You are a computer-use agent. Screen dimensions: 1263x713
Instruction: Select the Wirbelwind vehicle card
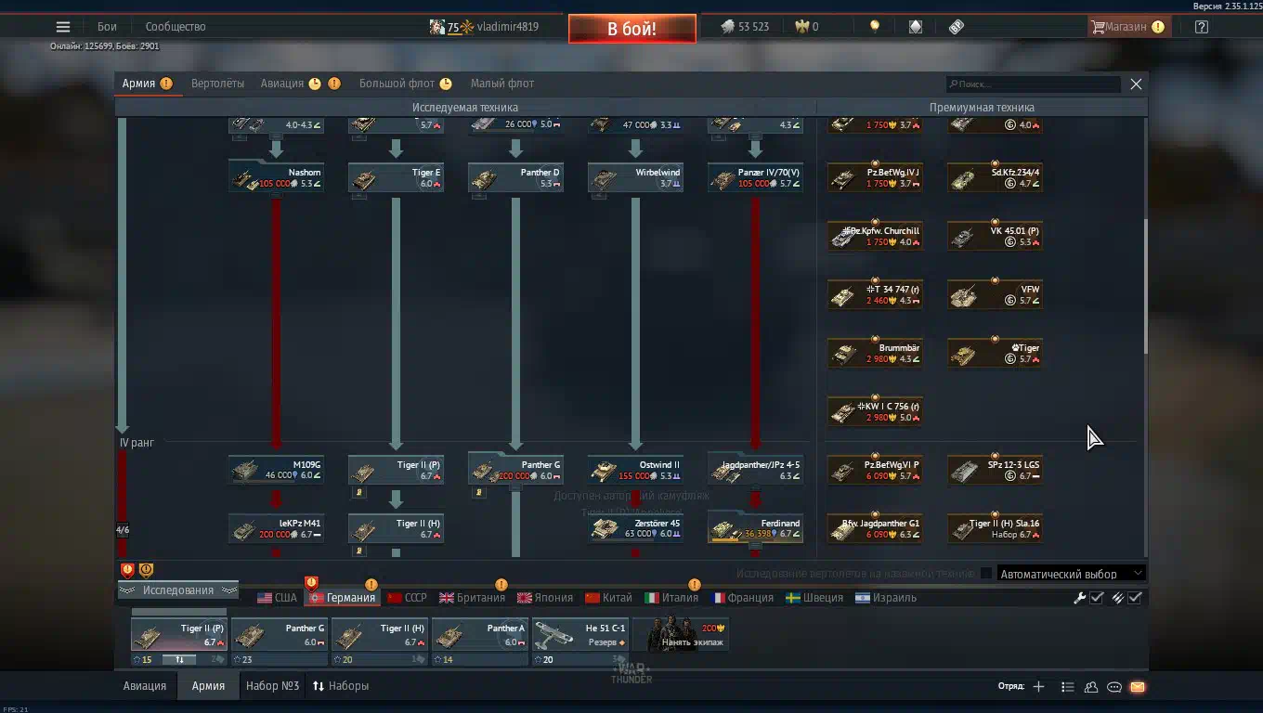pyautogui.click(x=635, y=177)
